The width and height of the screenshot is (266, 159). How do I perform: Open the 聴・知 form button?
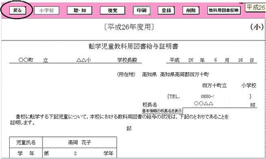point(80,11)
